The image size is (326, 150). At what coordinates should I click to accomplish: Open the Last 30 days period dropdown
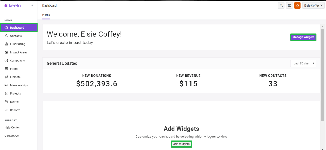pos(303,63)
